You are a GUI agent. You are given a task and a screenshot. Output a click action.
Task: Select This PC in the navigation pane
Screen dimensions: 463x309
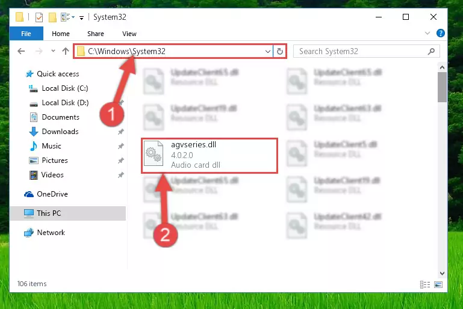[x=67, y=213]
